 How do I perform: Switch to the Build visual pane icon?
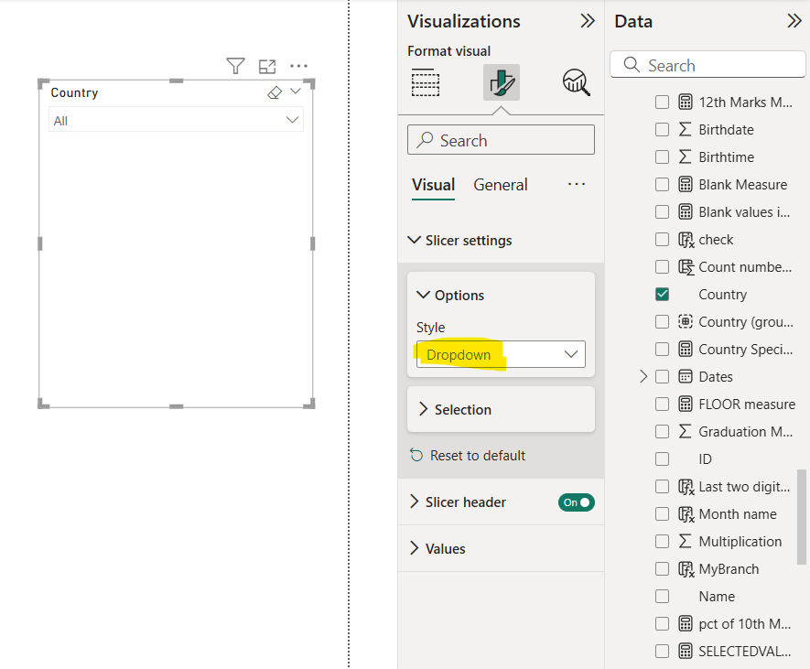426,82
